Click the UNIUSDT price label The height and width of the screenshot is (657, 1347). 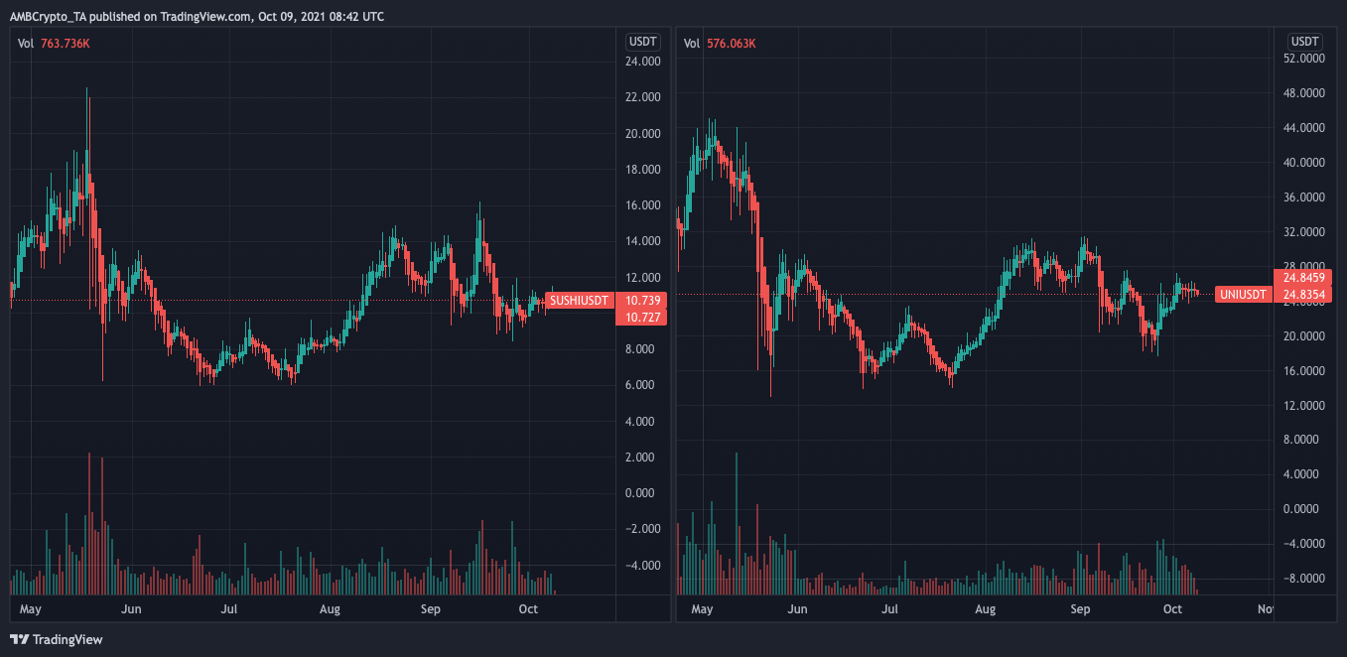pyautogui.click(x=1242, y=295)
